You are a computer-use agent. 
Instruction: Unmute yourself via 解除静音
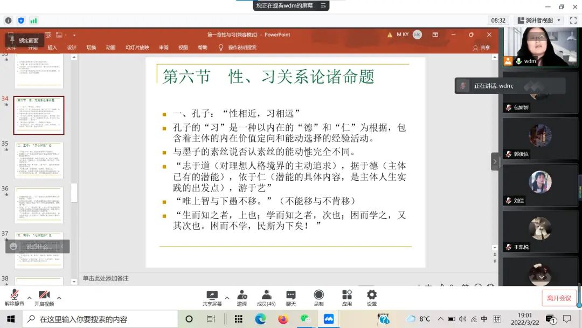[x=13, y=297]
